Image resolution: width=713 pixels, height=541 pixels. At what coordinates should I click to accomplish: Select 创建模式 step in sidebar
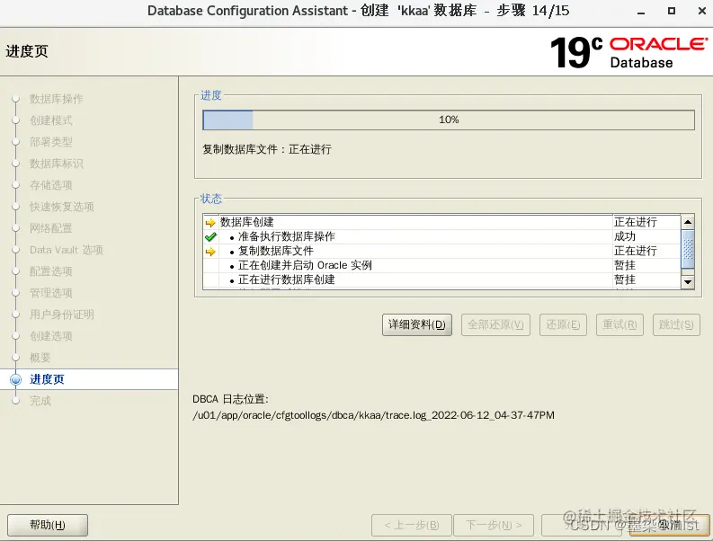pos(51,120)
